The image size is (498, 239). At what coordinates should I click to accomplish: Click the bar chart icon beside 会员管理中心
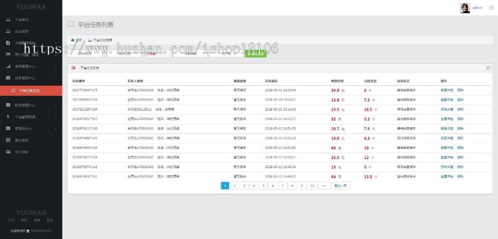pos(8,66)
